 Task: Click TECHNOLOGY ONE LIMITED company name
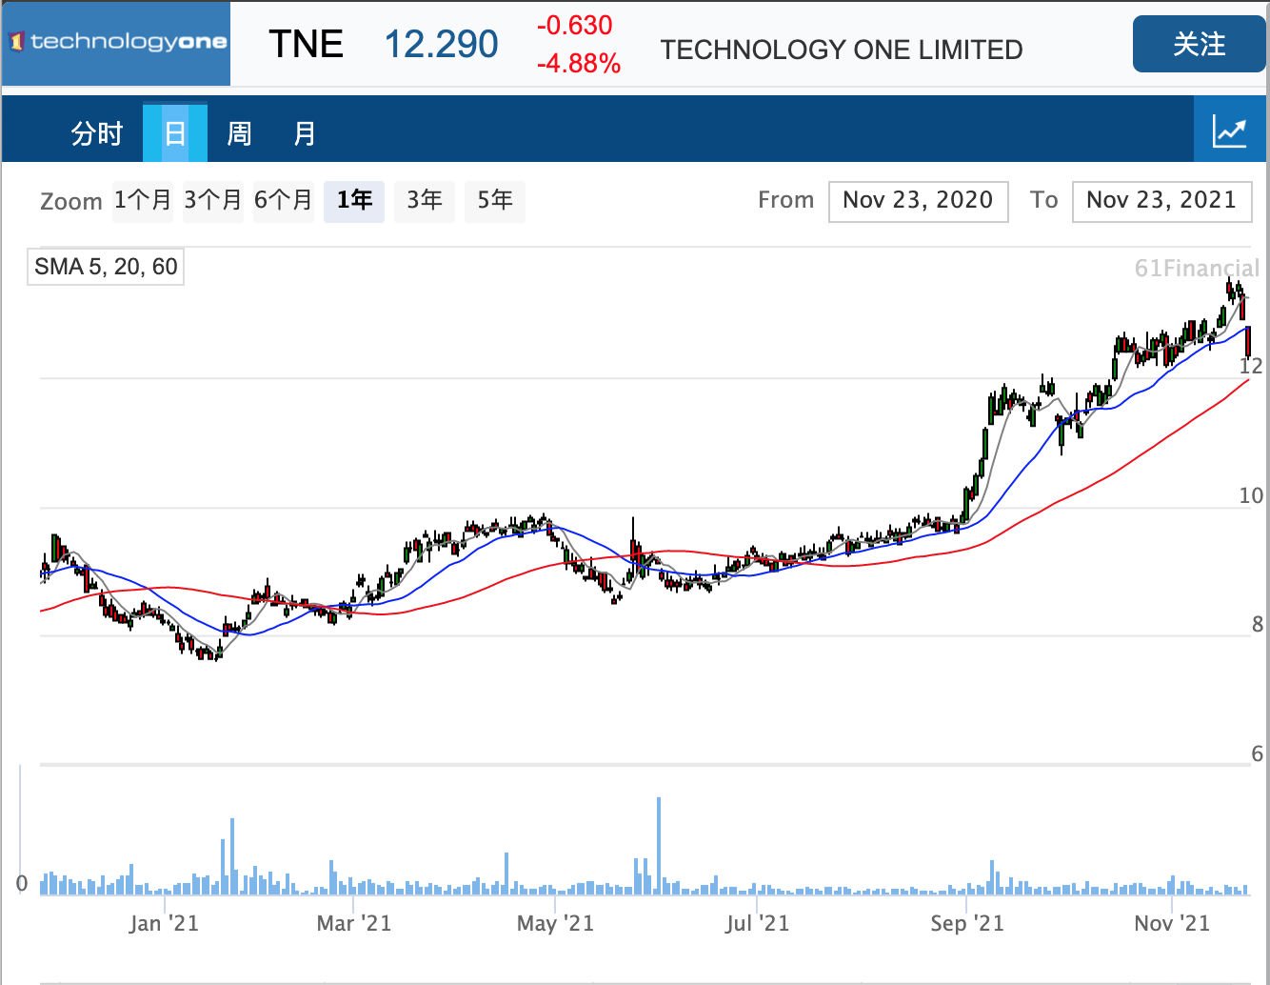coord(842,50)
